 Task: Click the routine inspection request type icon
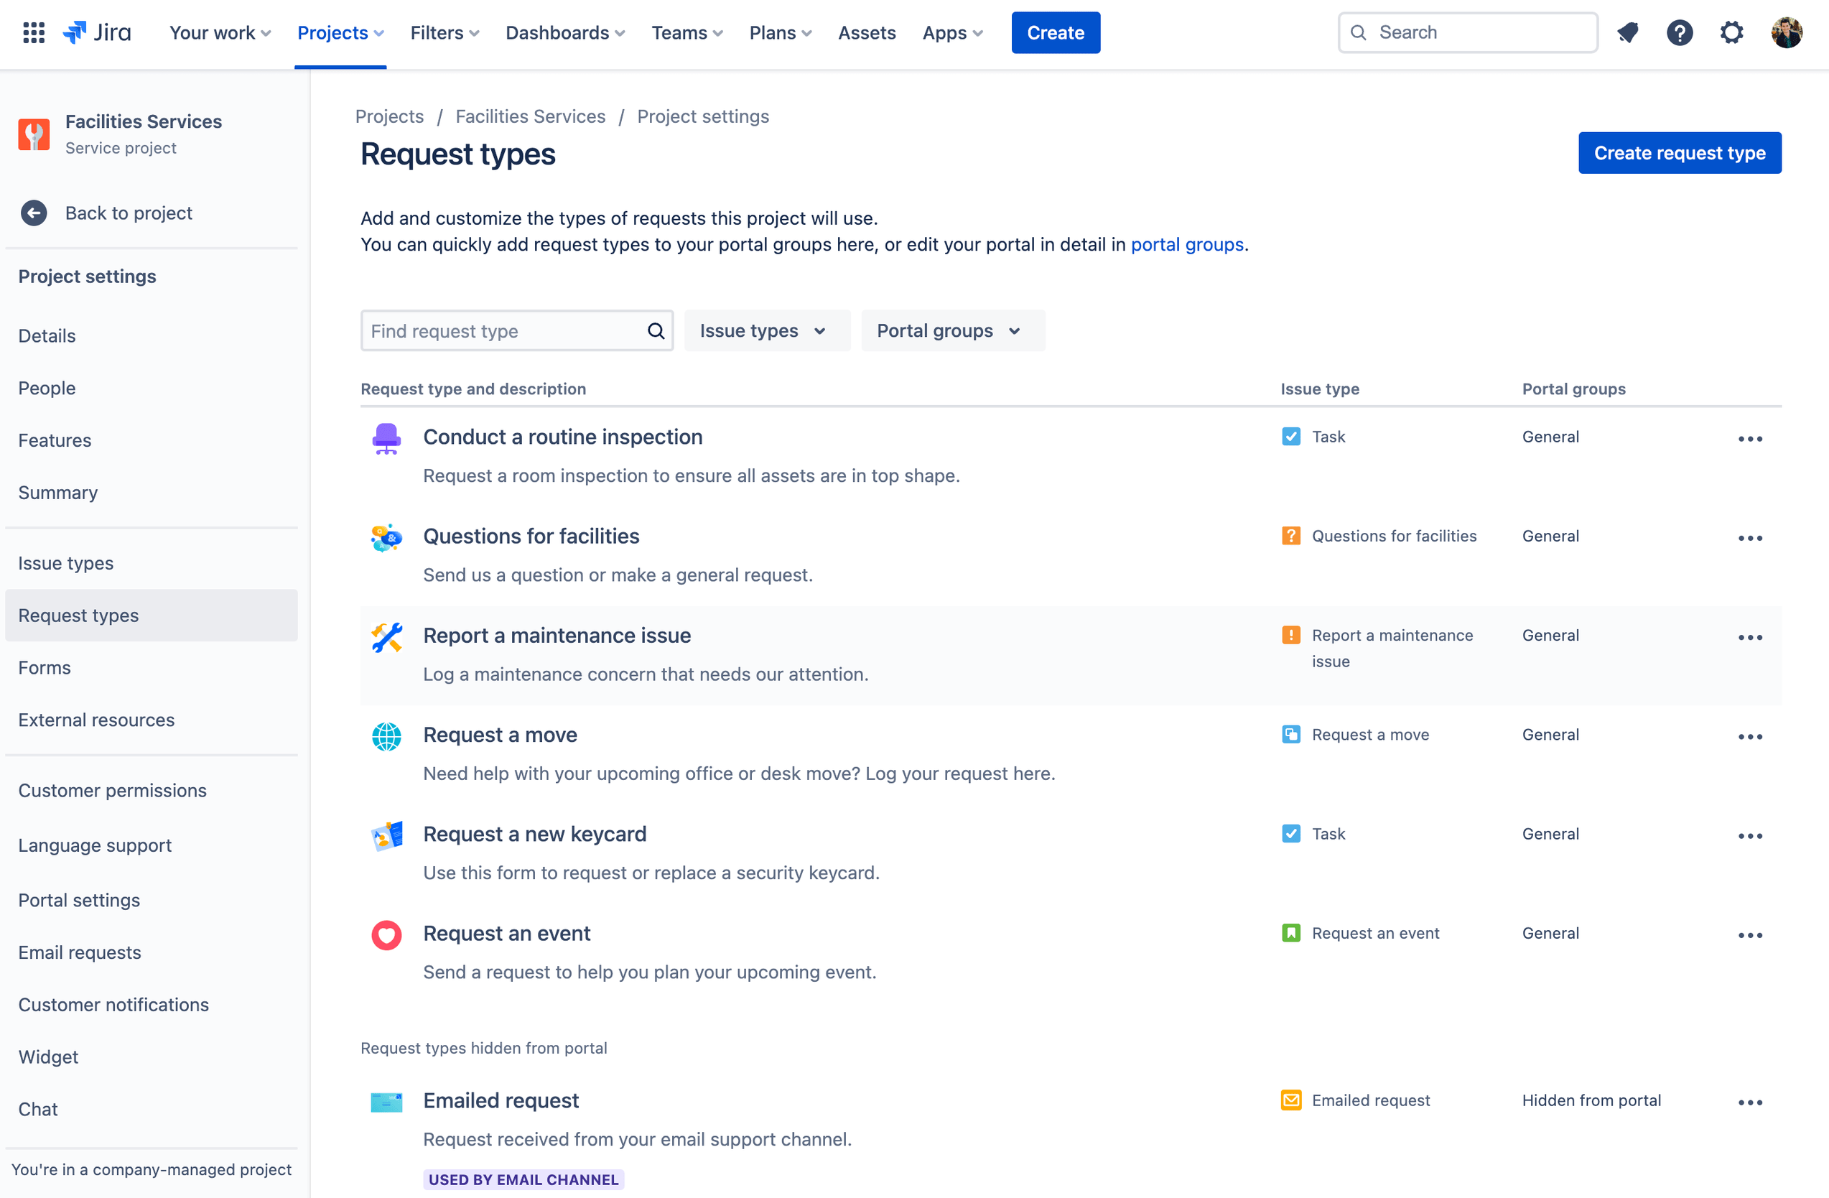coord(386,436)
